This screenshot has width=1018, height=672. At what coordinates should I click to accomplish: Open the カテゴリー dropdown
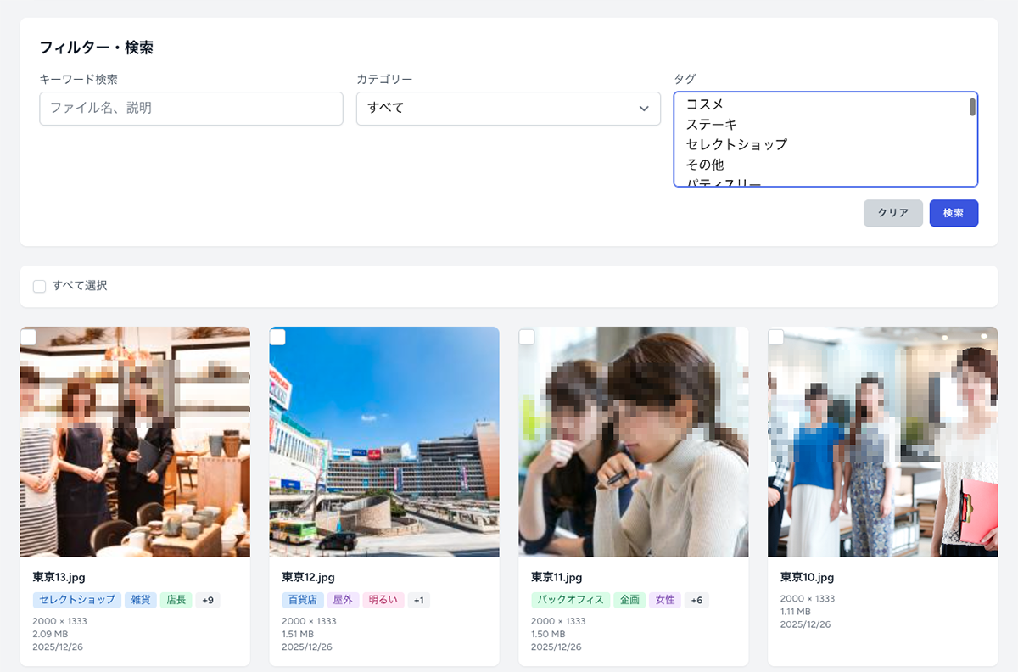click(508, 109)
